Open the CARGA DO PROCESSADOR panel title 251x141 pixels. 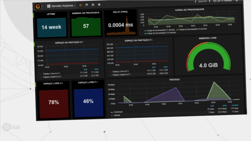[189, 10]
